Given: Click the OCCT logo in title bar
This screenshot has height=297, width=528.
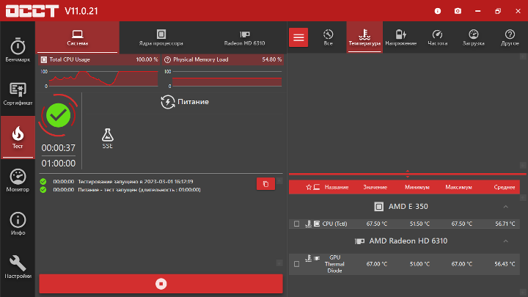Looking at the screenshot, I should point(32,11).
